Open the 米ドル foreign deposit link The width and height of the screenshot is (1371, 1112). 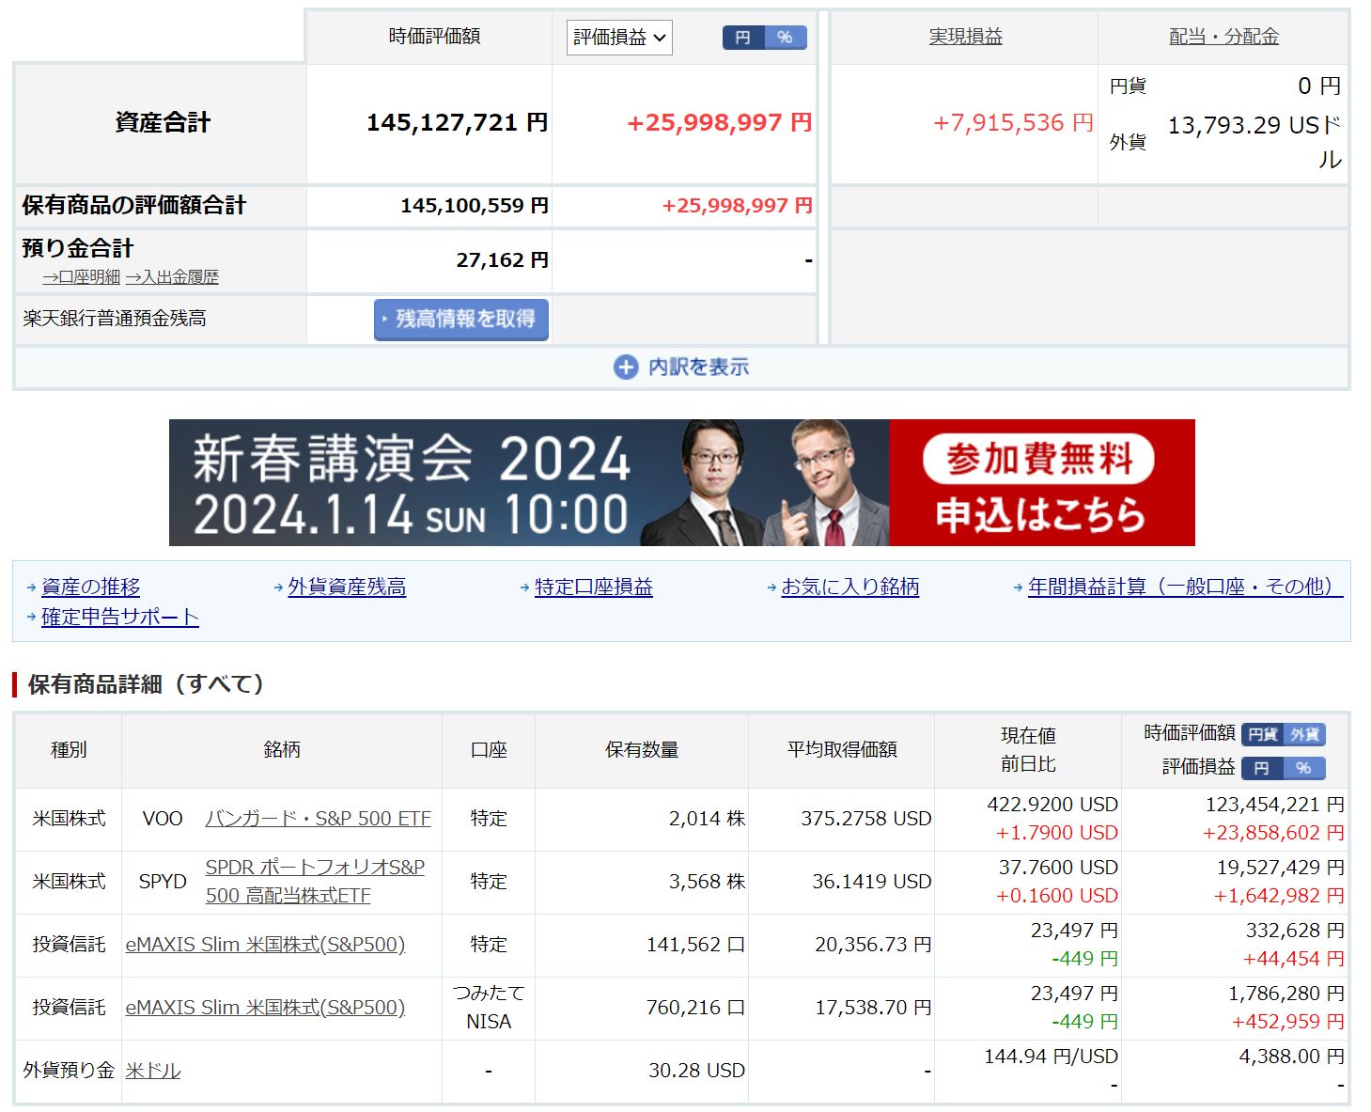click(152, 1071)
